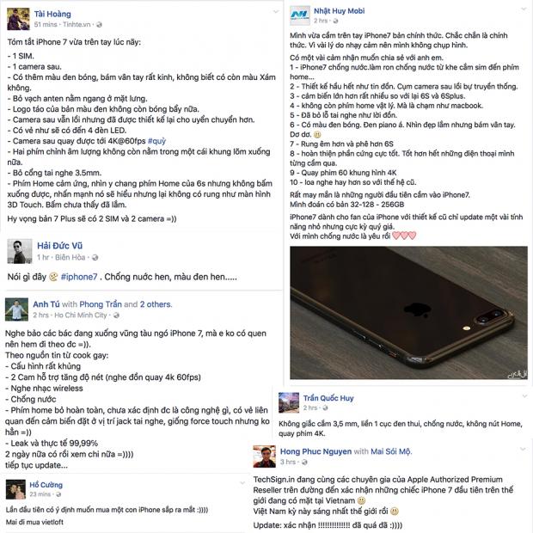Screen dimensions: 533x533
Task: Click the globe privacy icon on Tài Hoàng's post
Action: pyautogui.click(x=99, y=24)
